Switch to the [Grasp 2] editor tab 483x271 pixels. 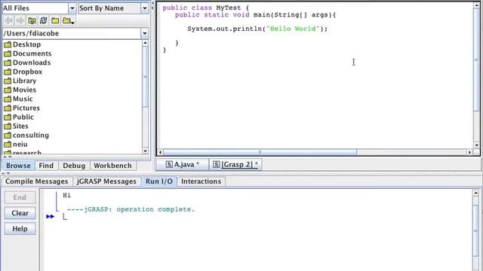(x=235, y=165)
